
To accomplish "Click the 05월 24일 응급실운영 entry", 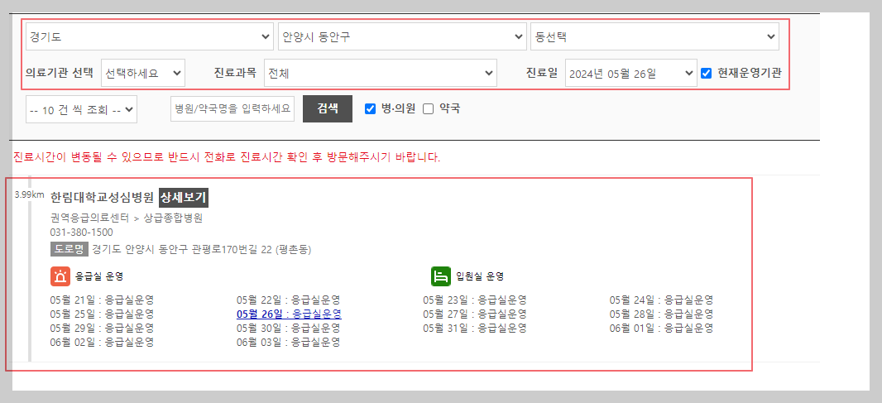I will click(x=662, y=300).
